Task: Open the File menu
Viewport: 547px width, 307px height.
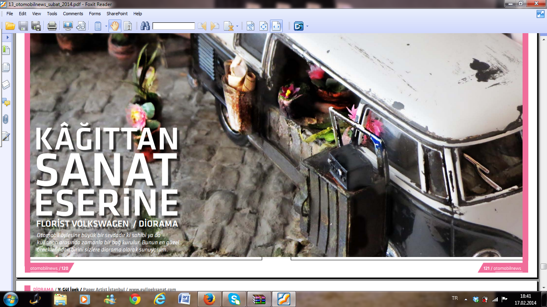Action: (x=10, y=14)
